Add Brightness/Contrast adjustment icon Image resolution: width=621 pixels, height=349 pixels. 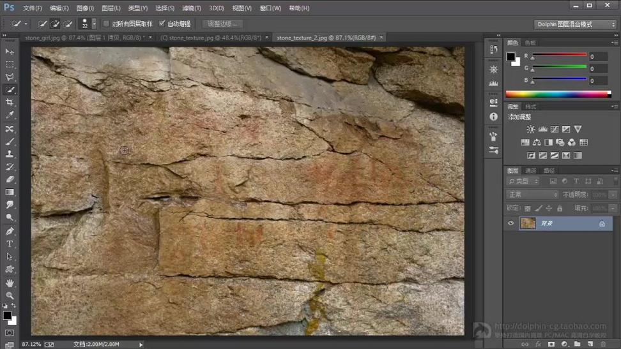point(531,129)
